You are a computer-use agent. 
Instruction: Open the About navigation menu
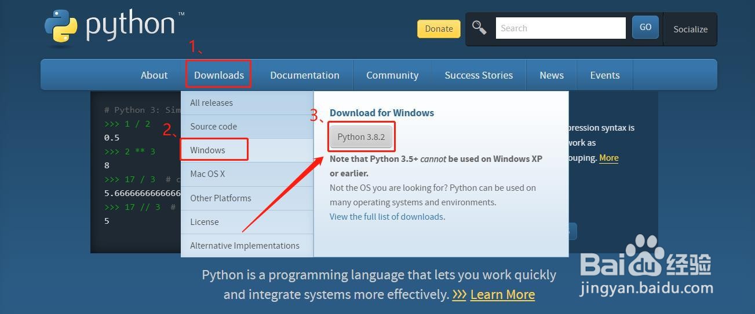[154, 75]
